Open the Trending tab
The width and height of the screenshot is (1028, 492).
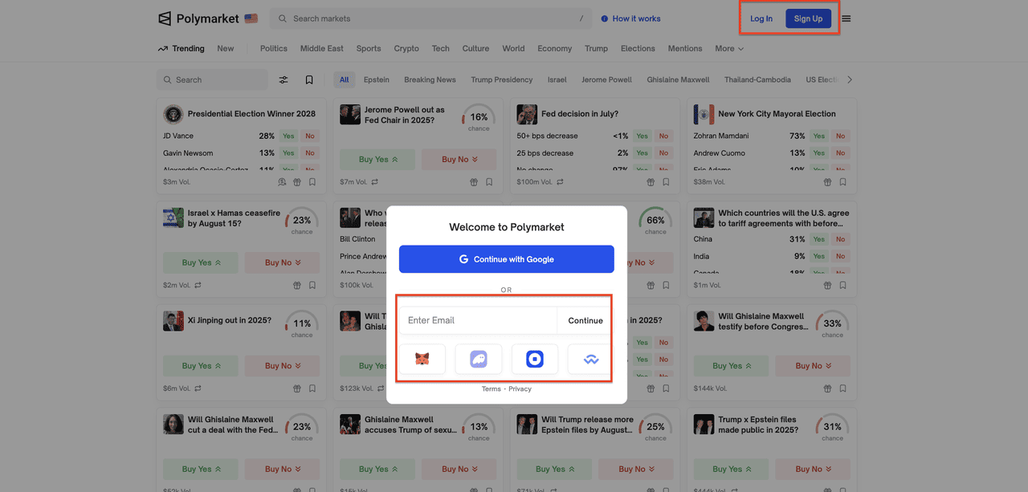pos(182,48)
